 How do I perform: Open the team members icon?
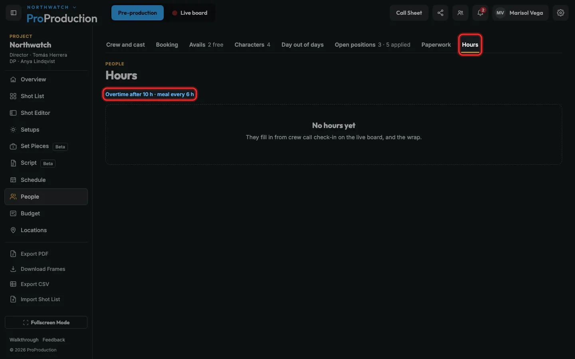[460, 13]
